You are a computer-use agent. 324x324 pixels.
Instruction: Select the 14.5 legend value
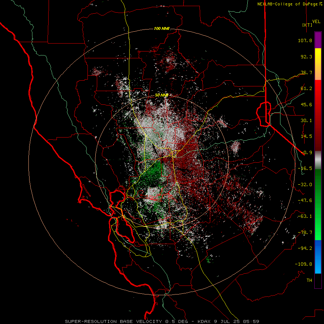(306, 136)
